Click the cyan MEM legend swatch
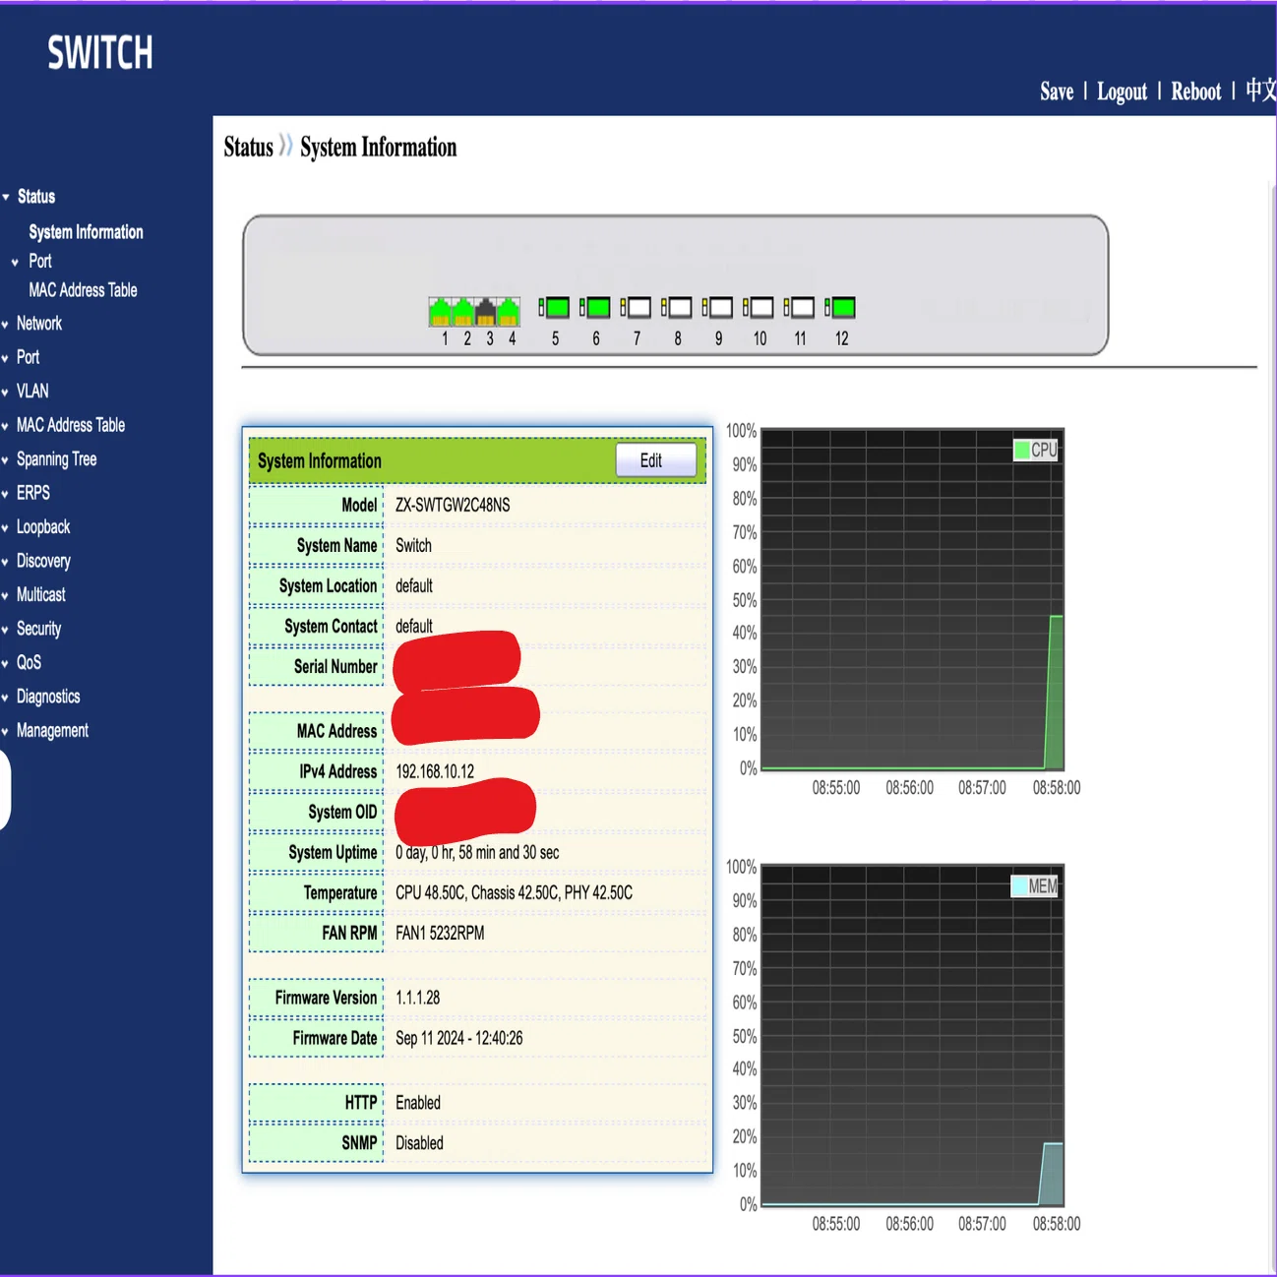This screenshot has width=1277, height=1277. pyautogui.click(x=1019, y=886)
